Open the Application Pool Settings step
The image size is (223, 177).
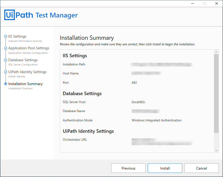[29, 48]
